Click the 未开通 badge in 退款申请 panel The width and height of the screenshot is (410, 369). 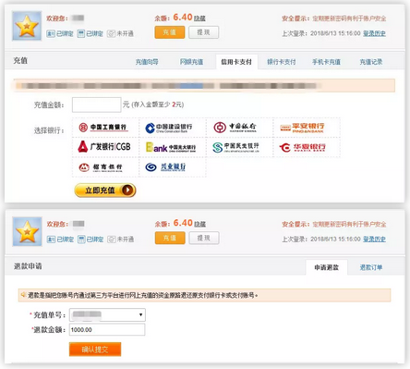coord(121,240)
